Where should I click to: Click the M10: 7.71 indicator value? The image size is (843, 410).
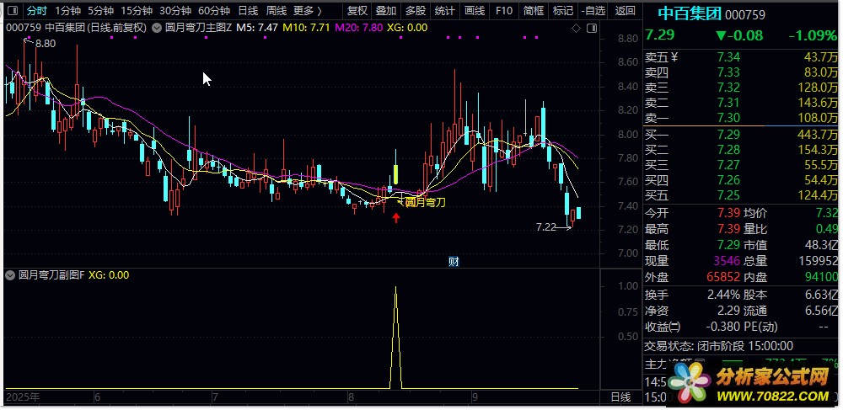pos(307,28)
